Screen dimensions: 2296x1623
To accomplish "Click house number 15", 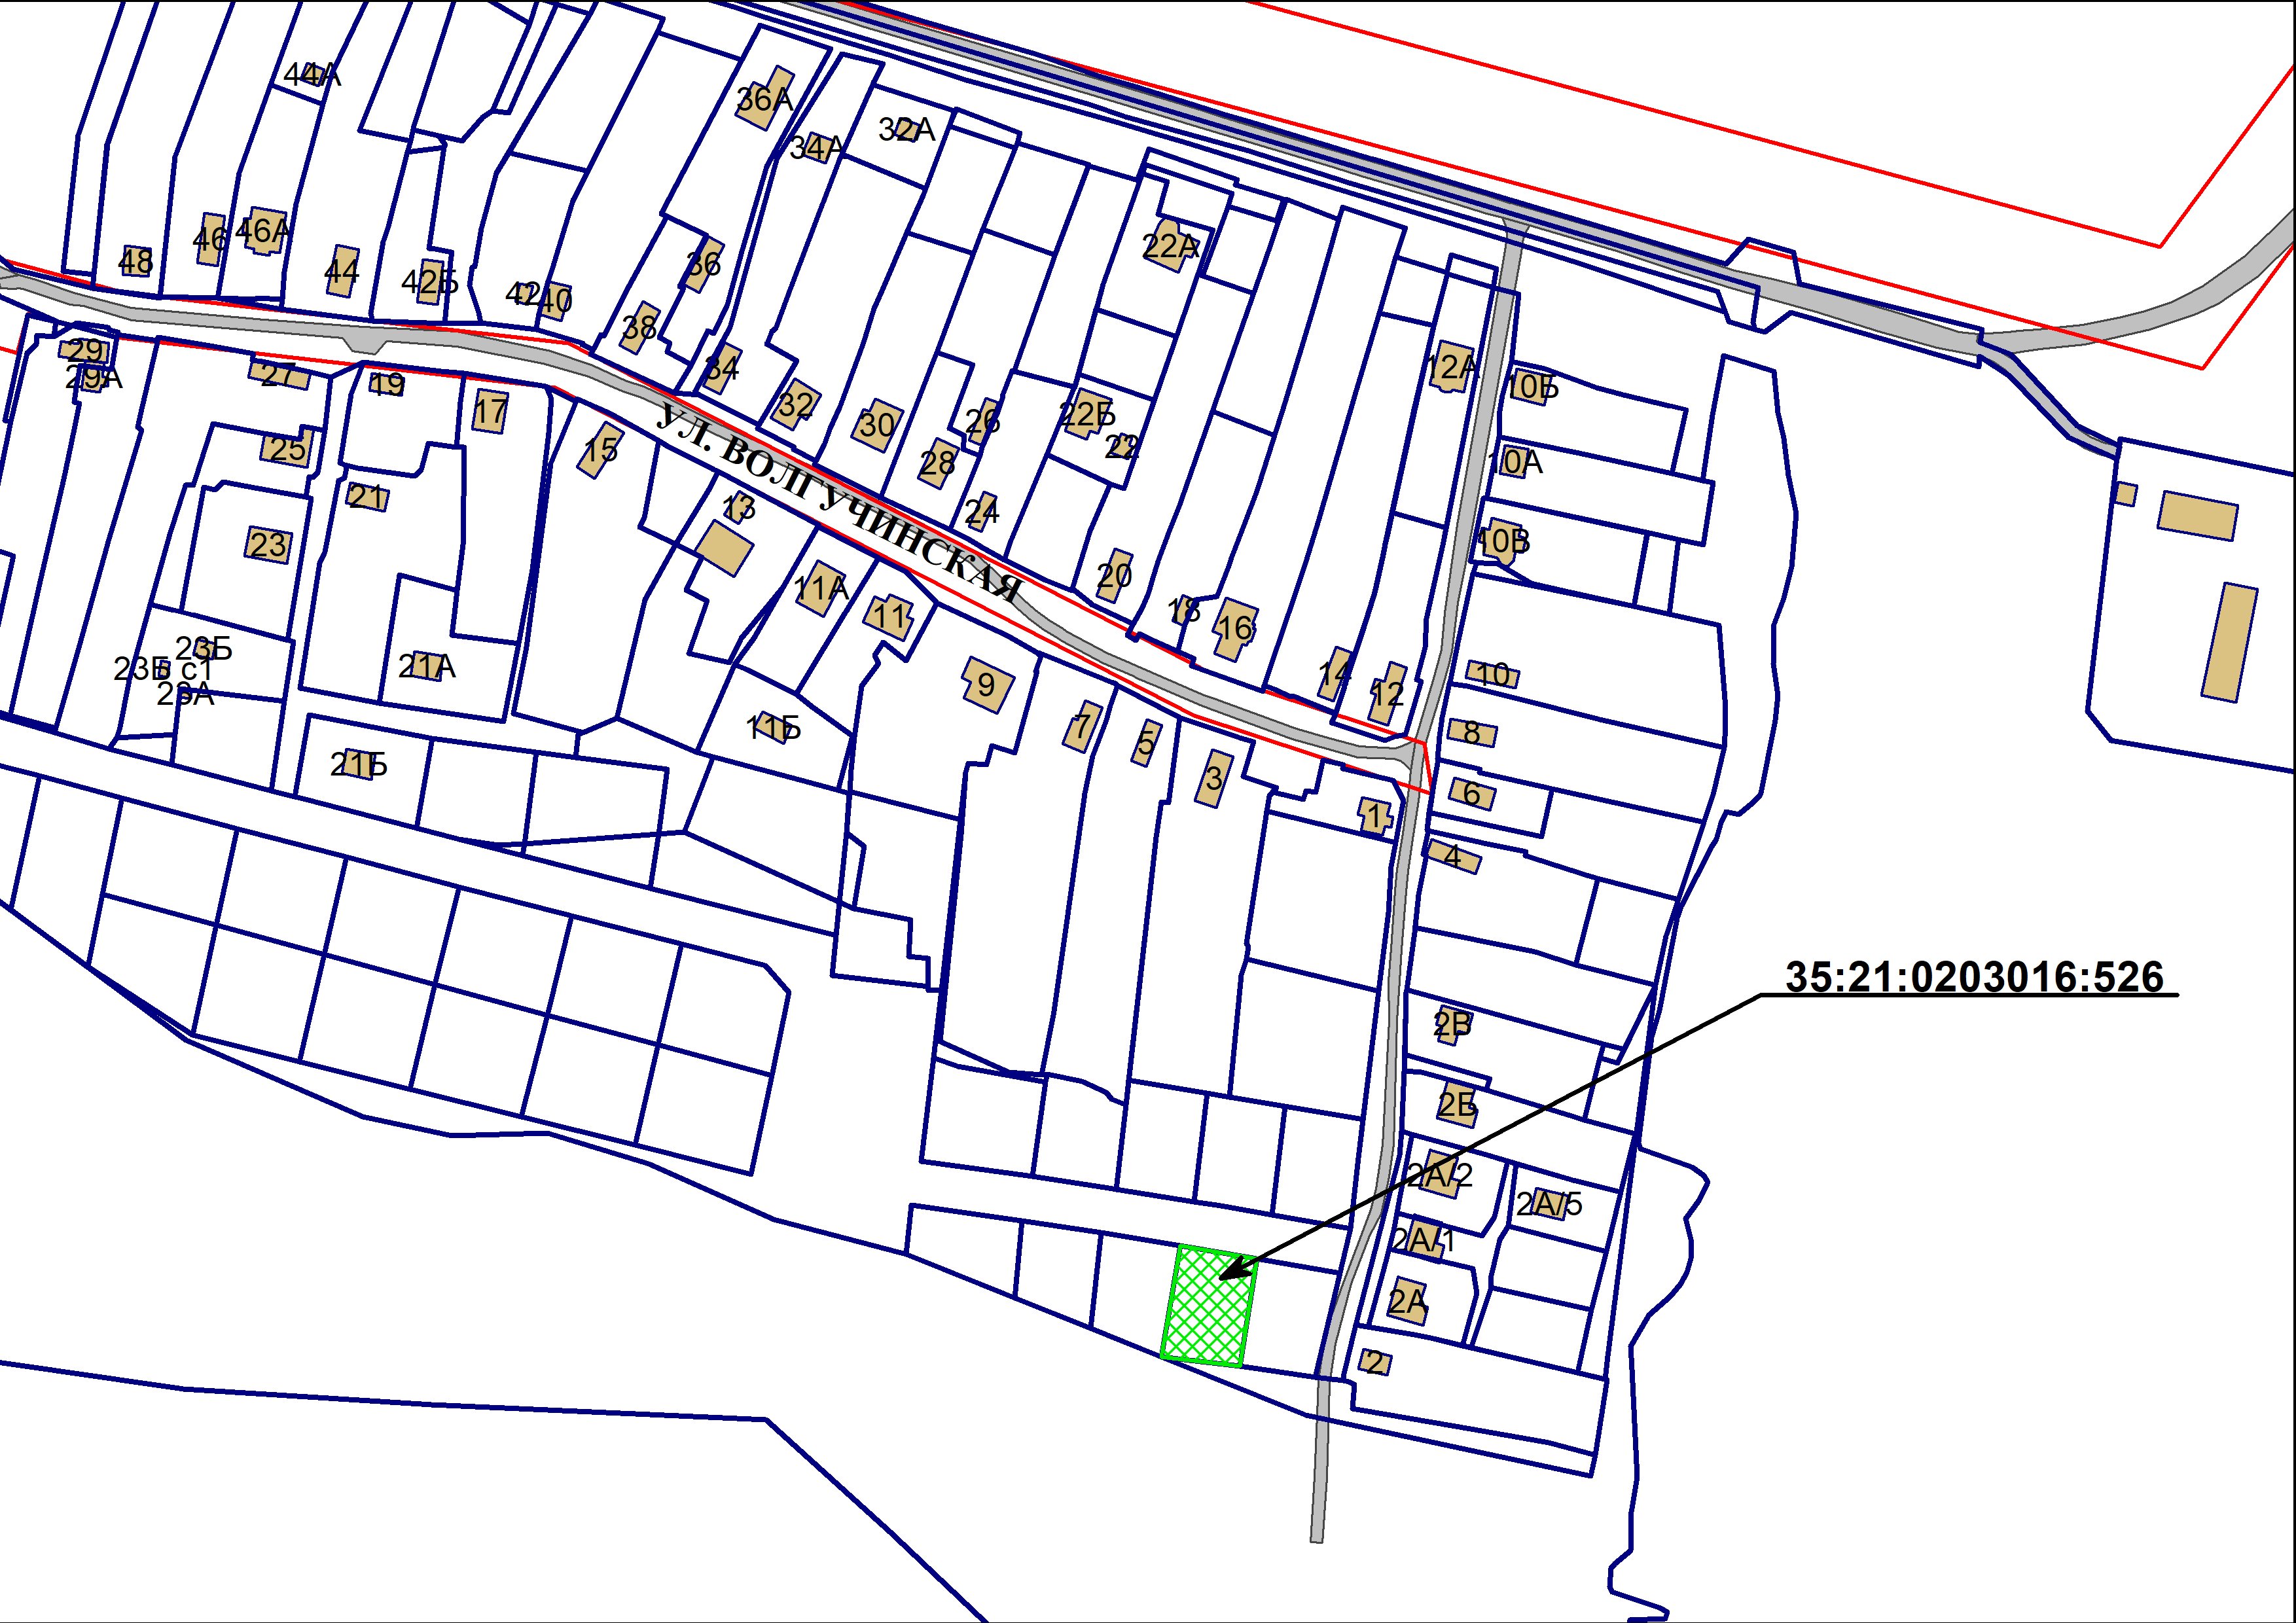I will 601,450.
